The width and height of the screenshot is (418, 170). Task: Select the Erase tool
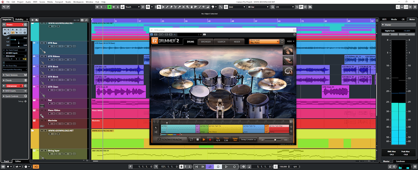pos(171,7)
